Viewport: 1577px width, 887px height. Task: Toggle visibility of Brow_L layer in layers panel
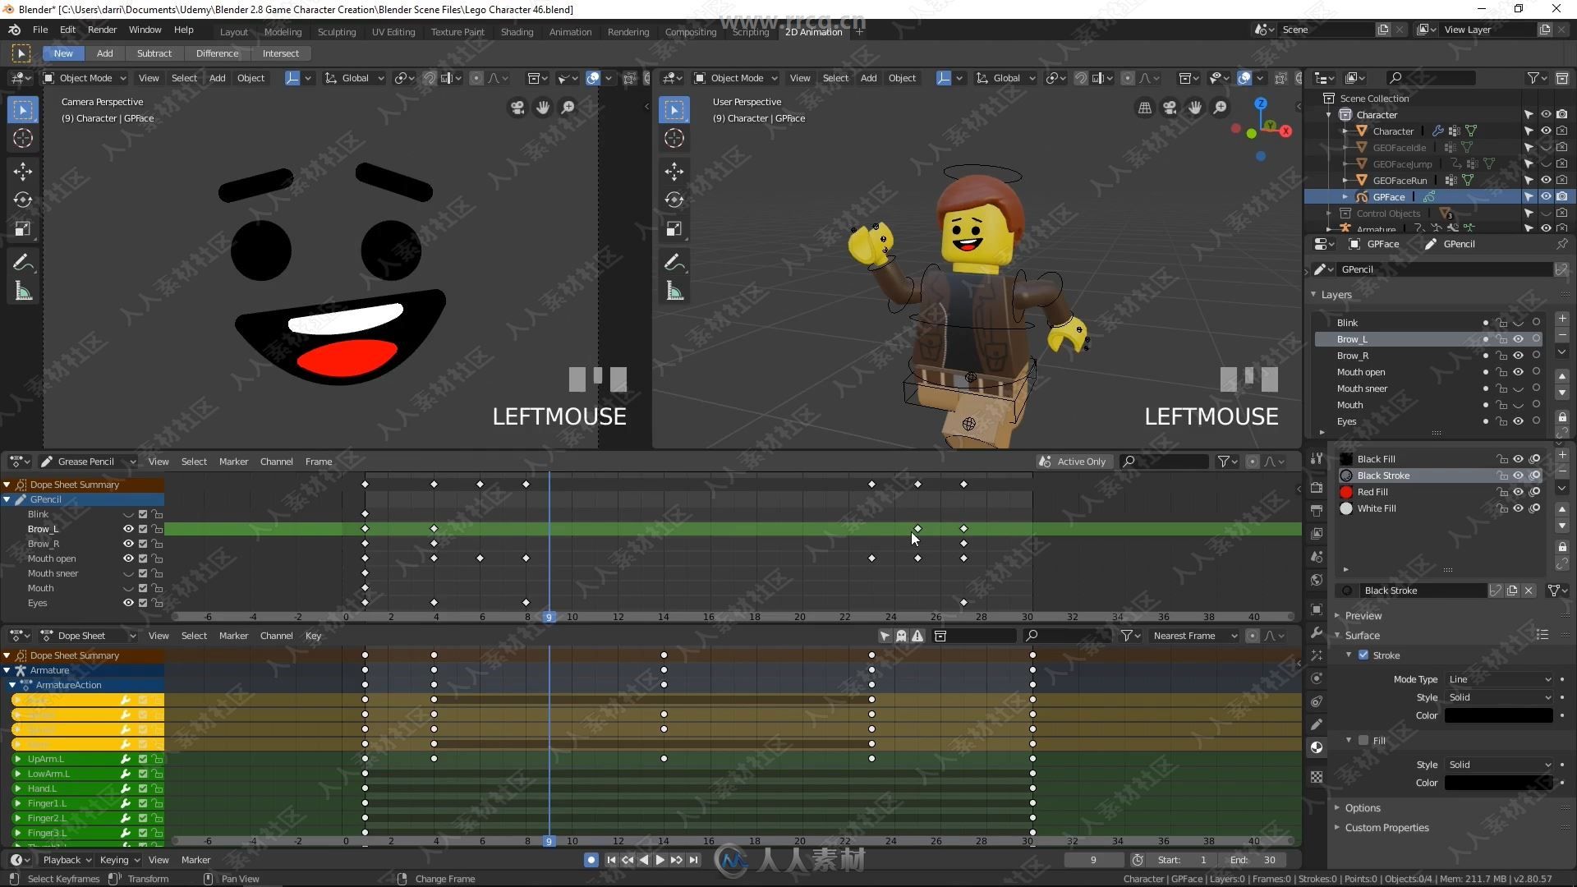click(1518, 339)
